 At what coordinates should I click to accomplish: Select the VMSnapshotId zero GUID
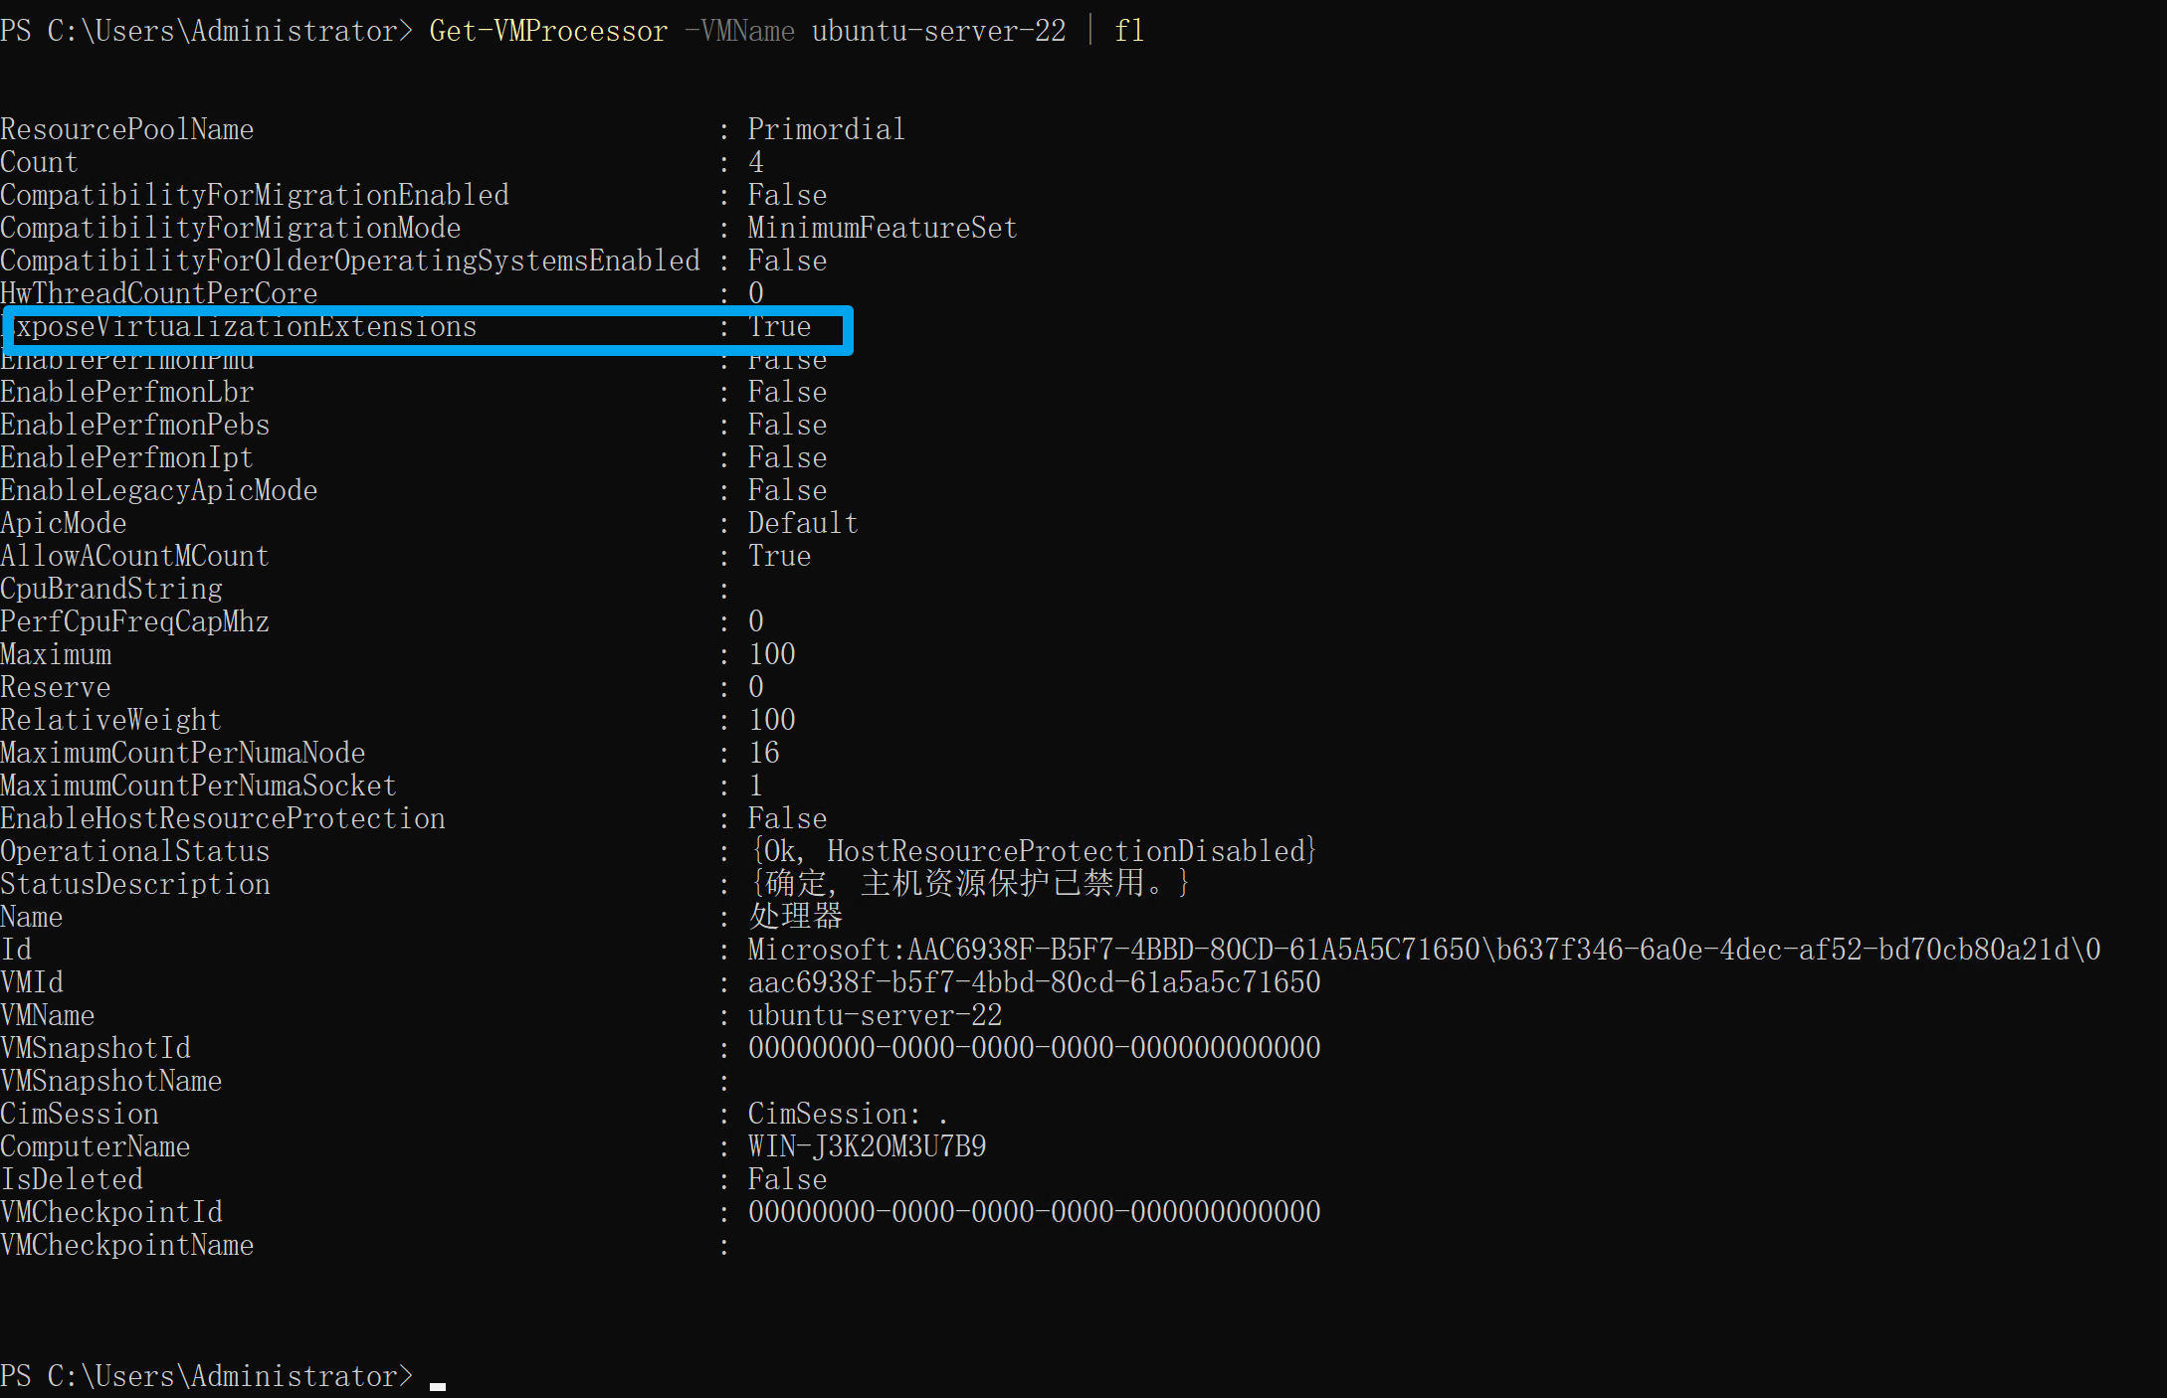point(1034,1048)
